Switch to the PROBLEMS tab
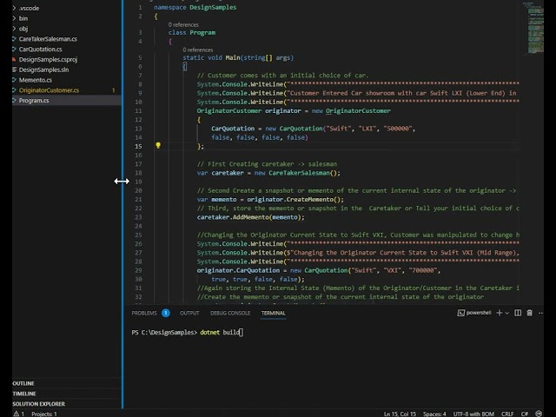This screenshot has height=417, width=556. (144, 313)
